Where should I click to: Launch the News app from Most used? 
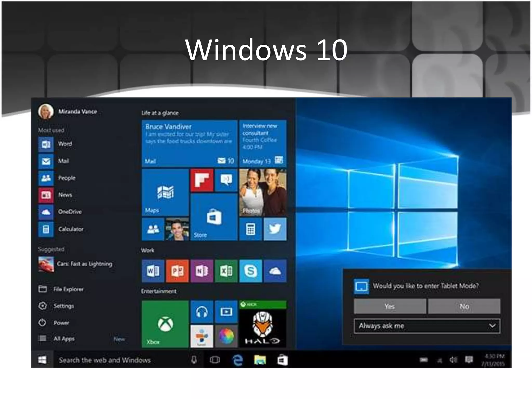55,195
